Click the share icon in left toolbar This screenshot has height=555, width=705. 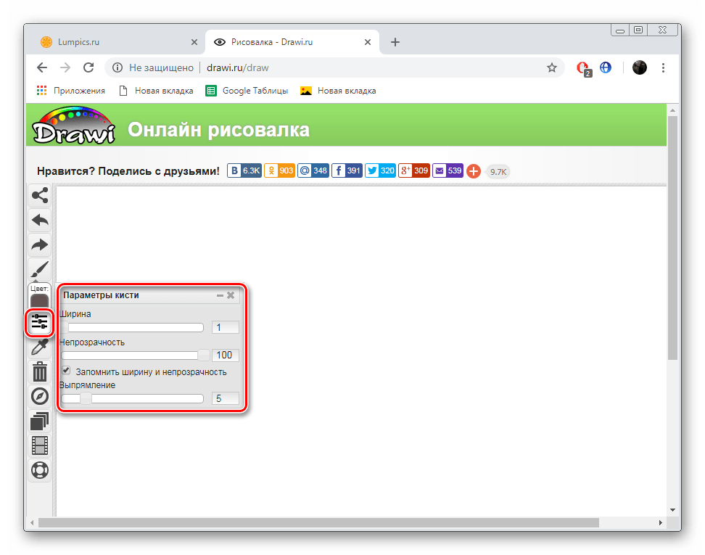point(40,196)
